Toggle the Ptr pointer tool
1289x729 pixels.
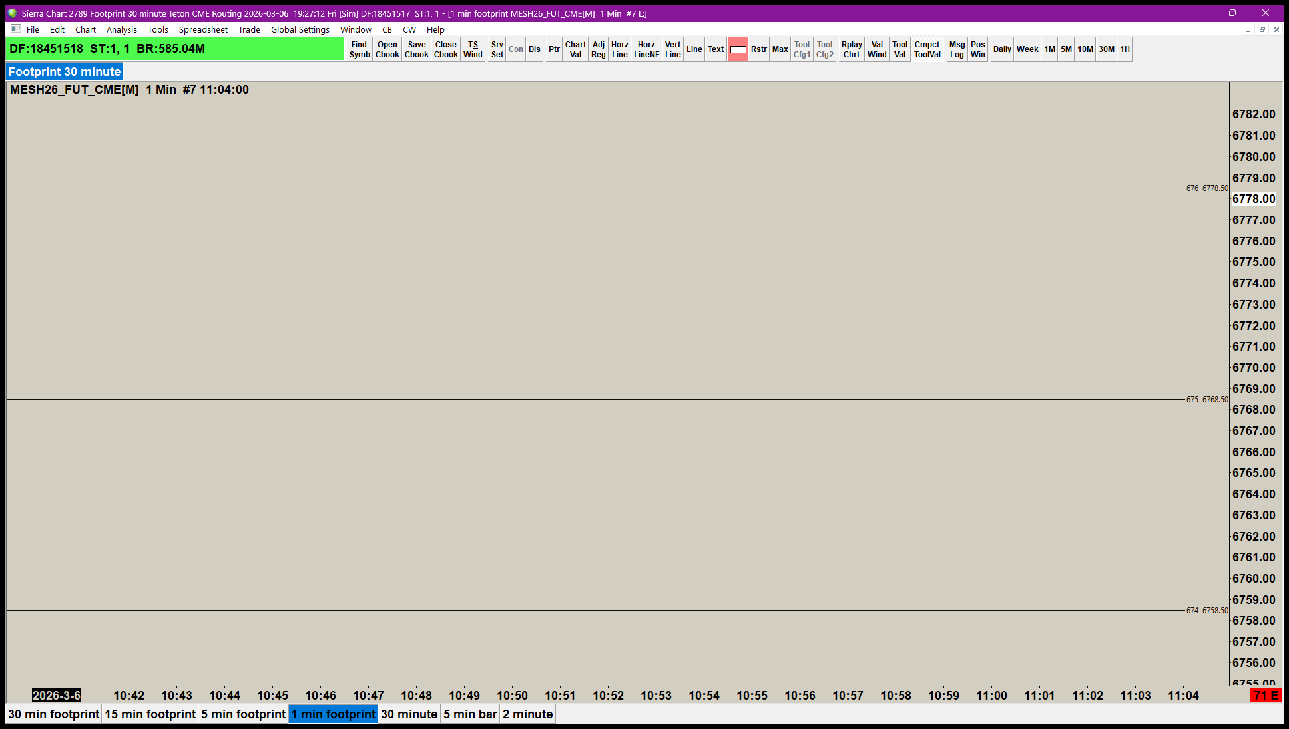click(554, 49)
